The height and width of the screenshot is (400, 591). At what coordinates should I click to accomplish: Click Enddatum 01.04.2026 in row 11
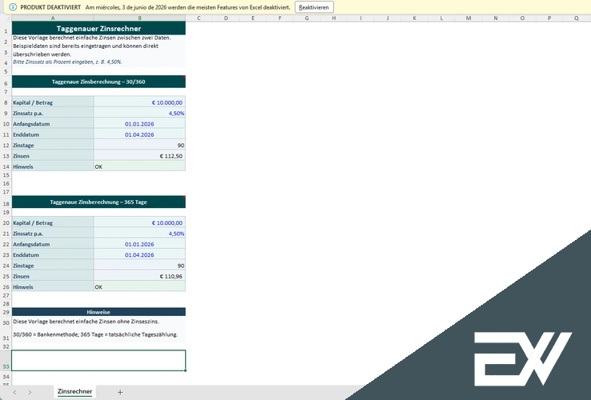pyautogui.click(x=139, y=134)
